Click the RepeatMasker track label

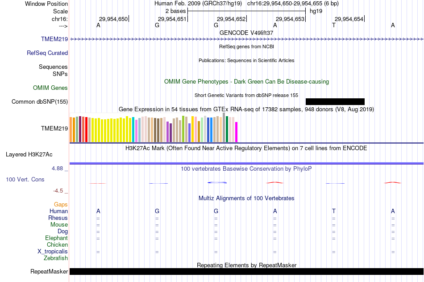(x=49, y=271)
